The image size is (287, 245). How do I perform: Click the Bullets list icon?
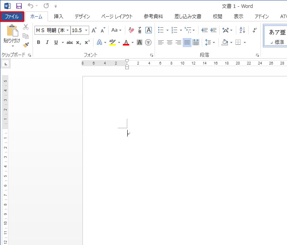pyautogui.click(x=161, y=30)
